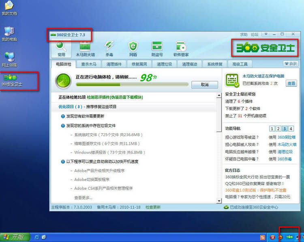Click info icon beside 发现您的系统中存在垃圾文件

[x=63, y=126]
